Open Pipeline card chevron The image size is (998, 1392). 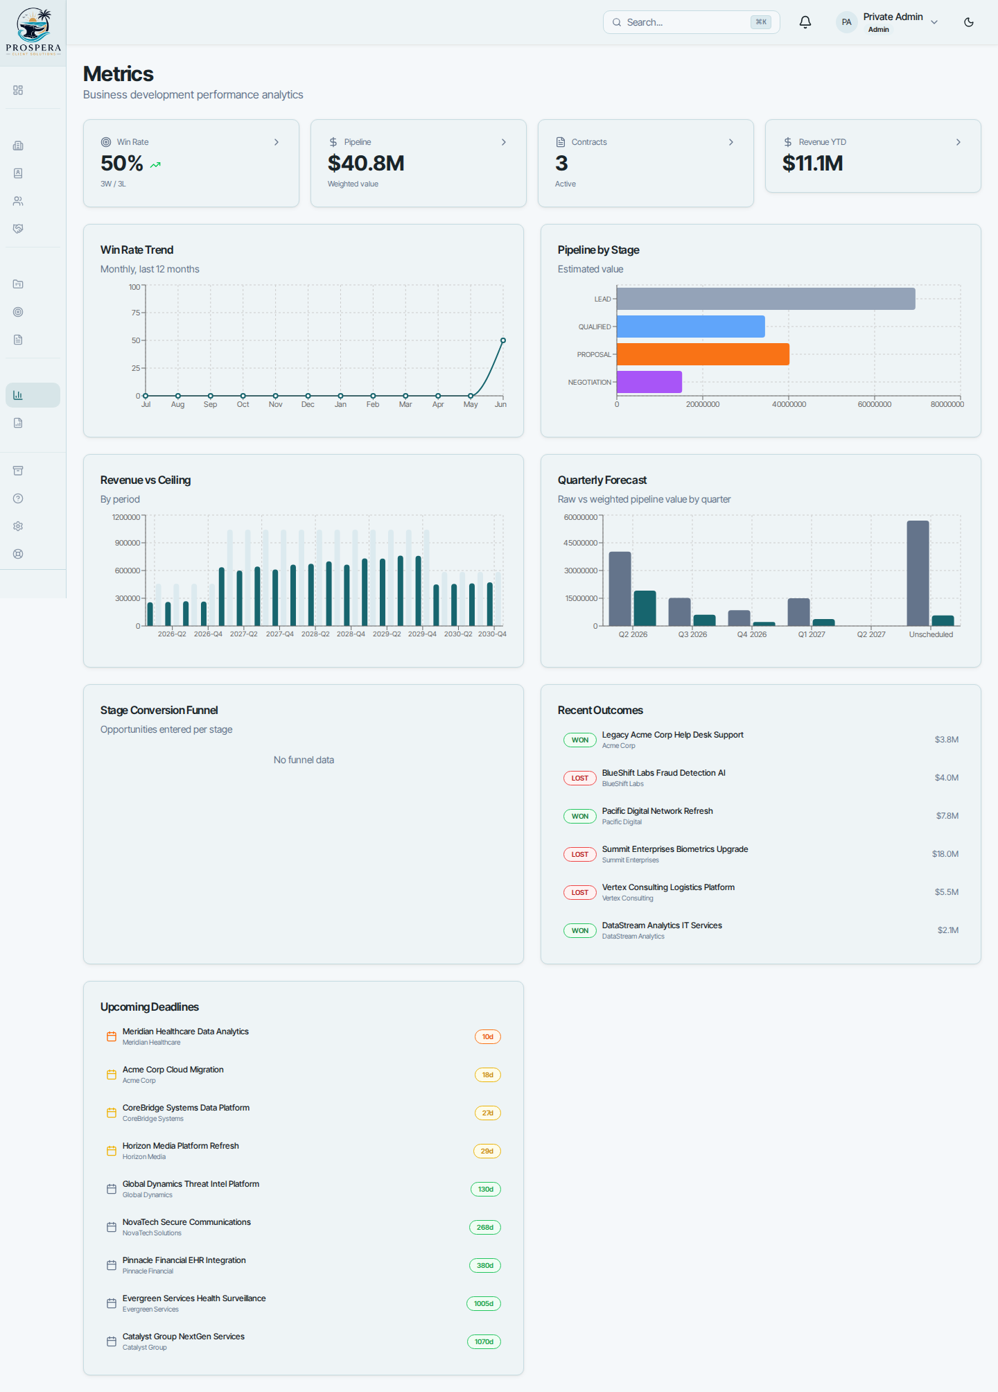(504, 142)
